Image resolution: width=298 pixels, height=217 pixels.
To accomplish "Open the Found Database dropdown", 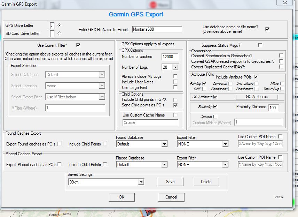I will point(164,144).
